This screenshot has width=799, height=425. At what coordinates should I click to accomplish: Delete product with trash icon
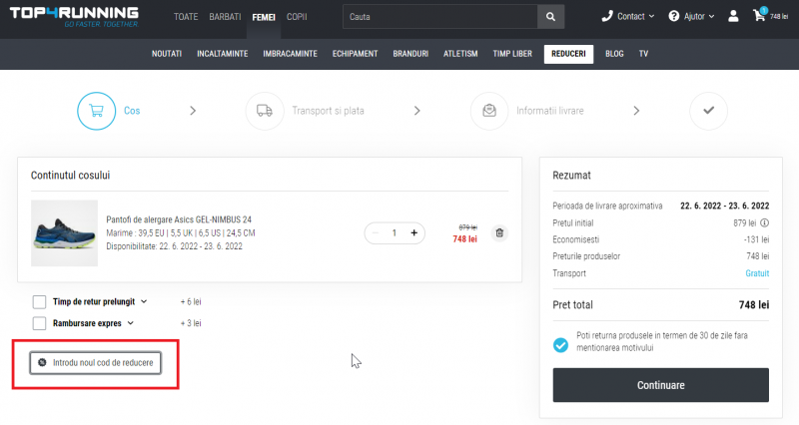tap(499, 232)
